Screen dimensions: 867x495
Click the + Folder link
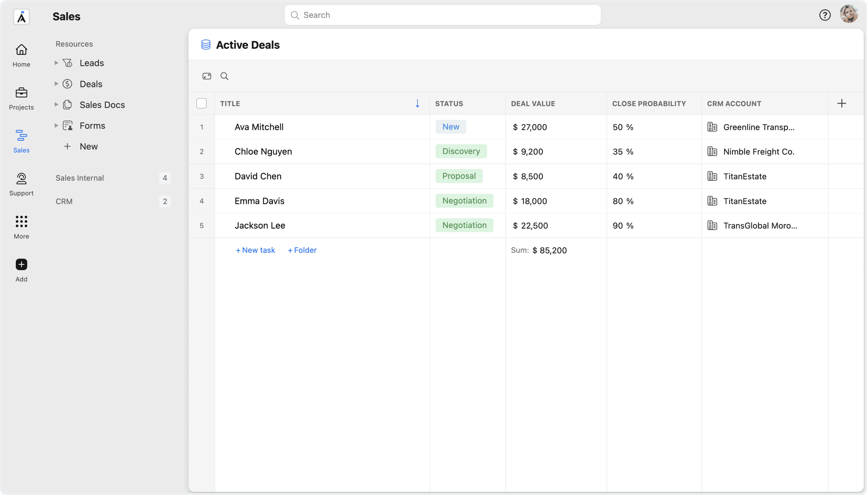pyautogui.click(x=302, y=250)
